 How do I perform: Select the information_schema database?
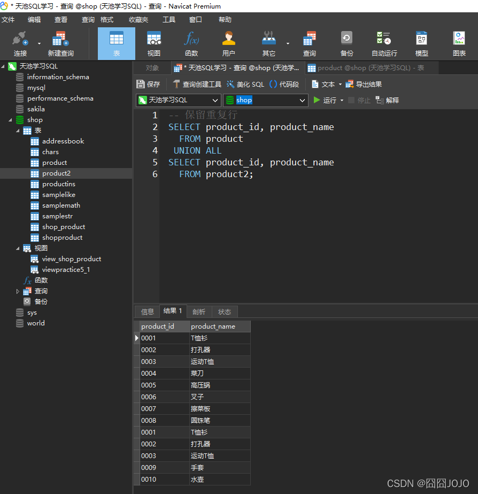pos(58,77)
